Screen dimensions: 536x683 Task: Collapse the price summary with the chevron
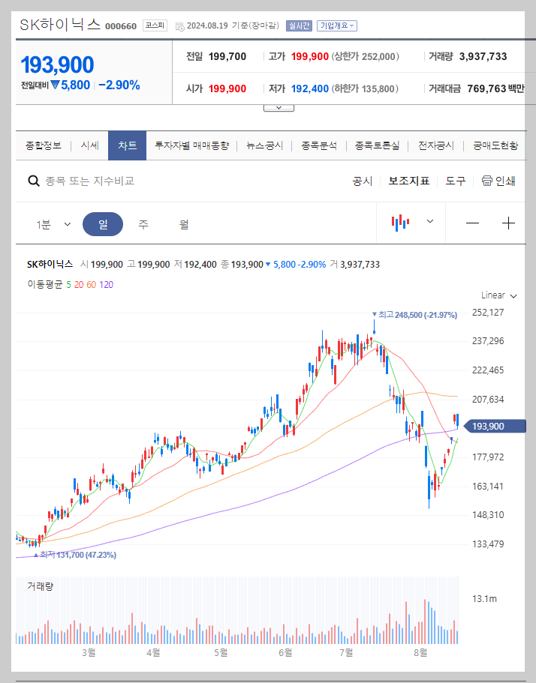pos(279,106)
